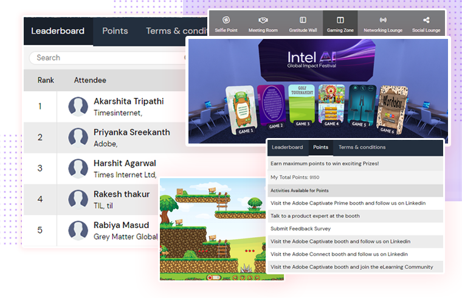
Task: Select Talk to a product expert activity
Action: (356, 216)
